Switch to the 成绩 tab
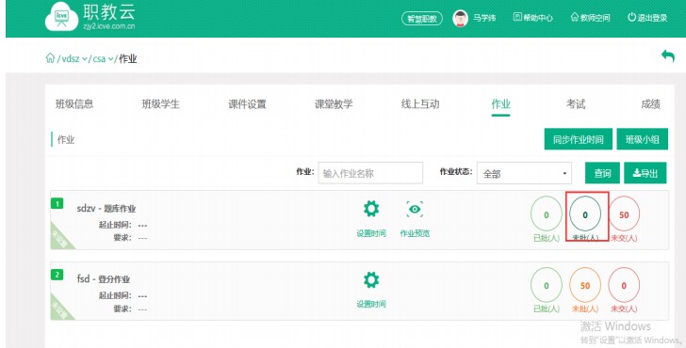 coord(650,103)
